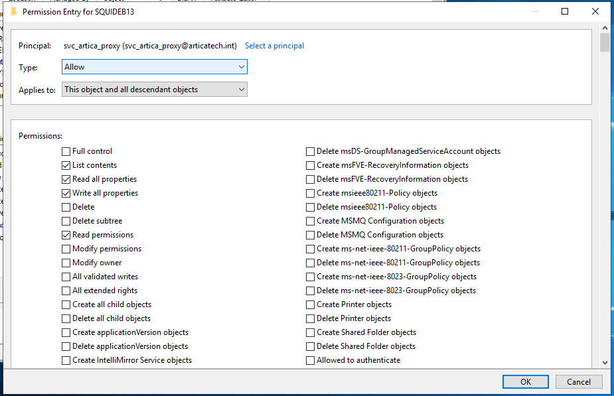Uncheck the List contents permission
The image size is (614, 396).
coord(66,165)
